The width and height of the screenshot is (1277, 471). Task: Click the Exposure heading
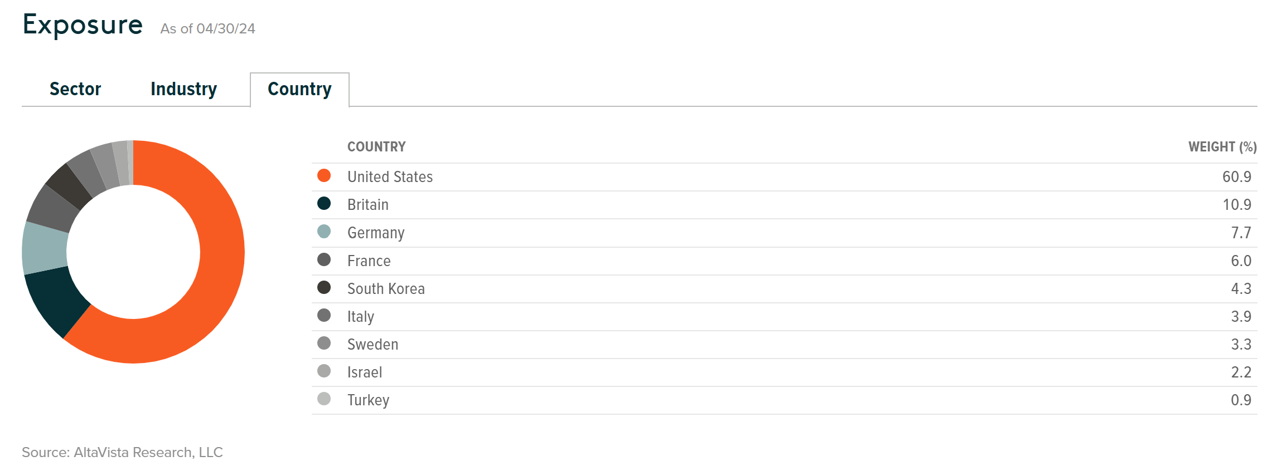point(83,25)
